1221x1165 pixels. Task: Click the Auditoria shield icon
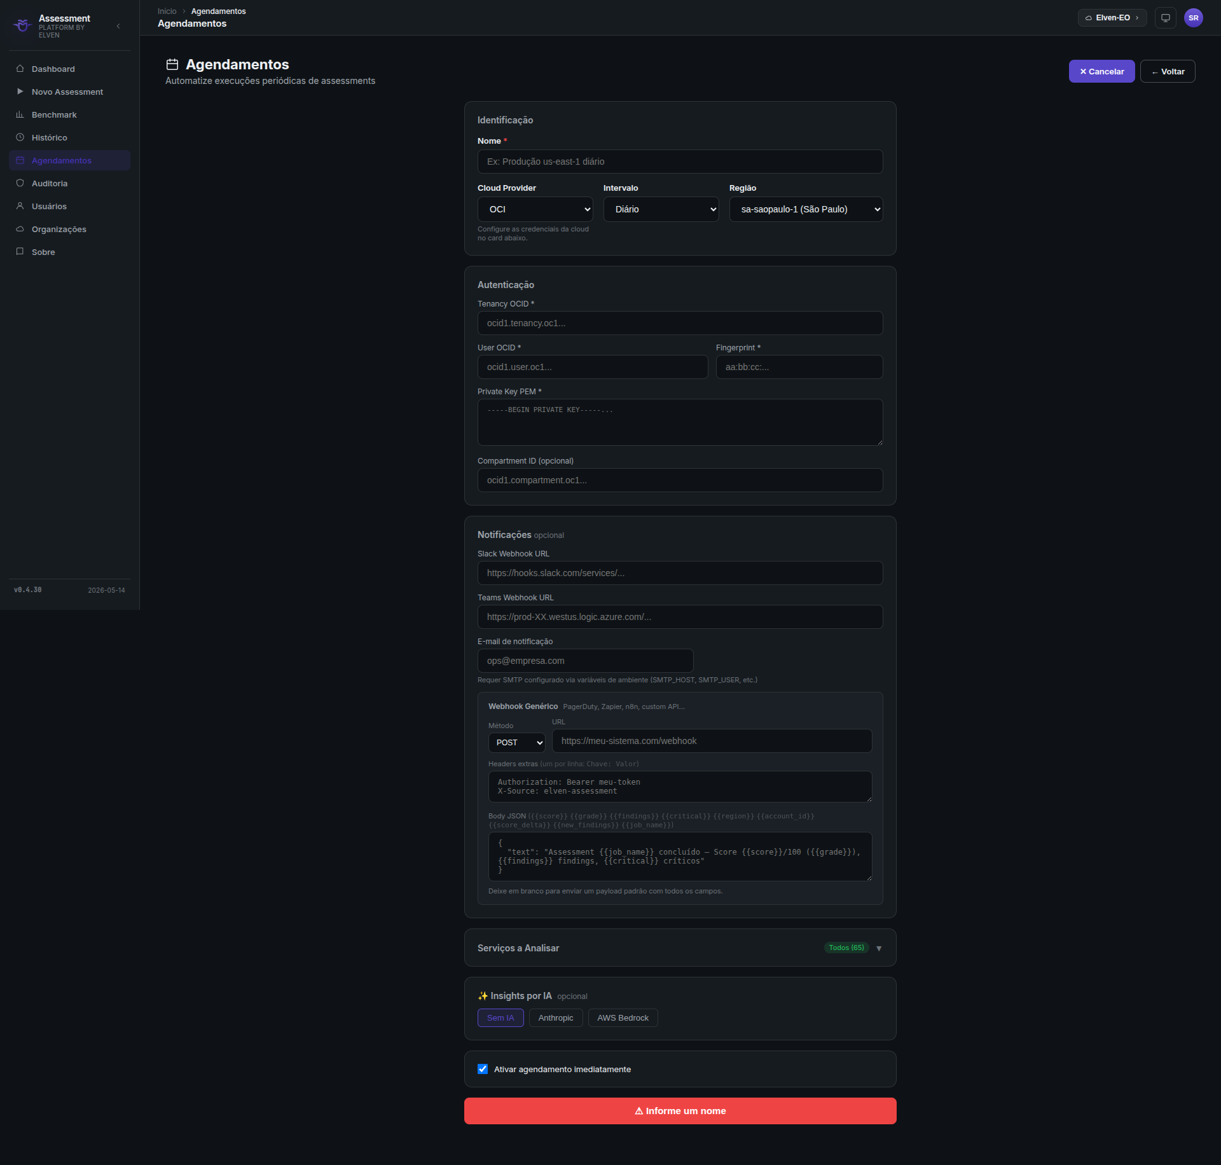click(x=20, y=183)
